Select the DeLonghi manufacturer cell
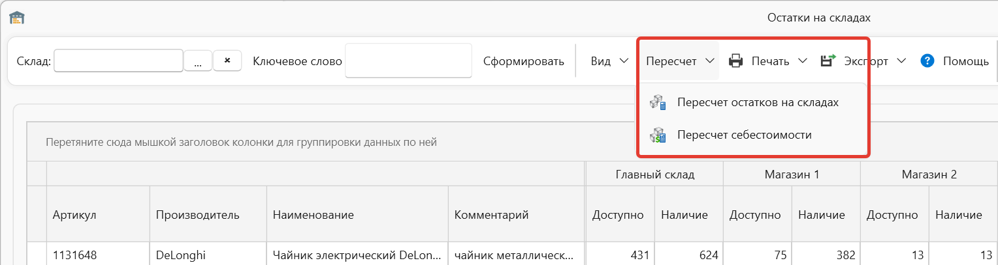This screenshot has width=998, height=265. tap(208, 255)
